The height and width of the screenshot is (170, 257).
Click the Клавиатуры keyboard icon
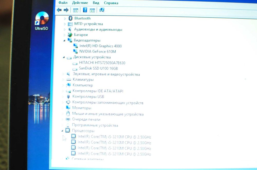[x=69, y=80]
